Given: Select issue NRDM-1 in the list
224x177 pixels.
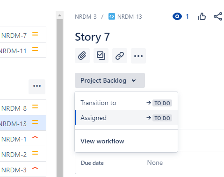Looking at the screenshot, I should [x=22, y=138].
